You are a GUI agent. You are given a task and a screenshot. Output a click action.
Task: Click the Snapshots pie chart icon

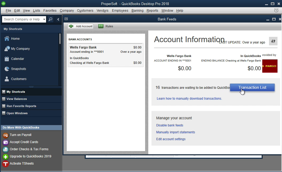pos(7,69)
